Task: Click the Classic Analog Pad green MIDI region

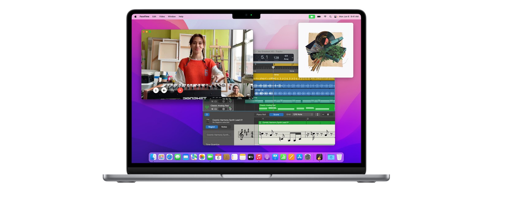Action: 297,107
